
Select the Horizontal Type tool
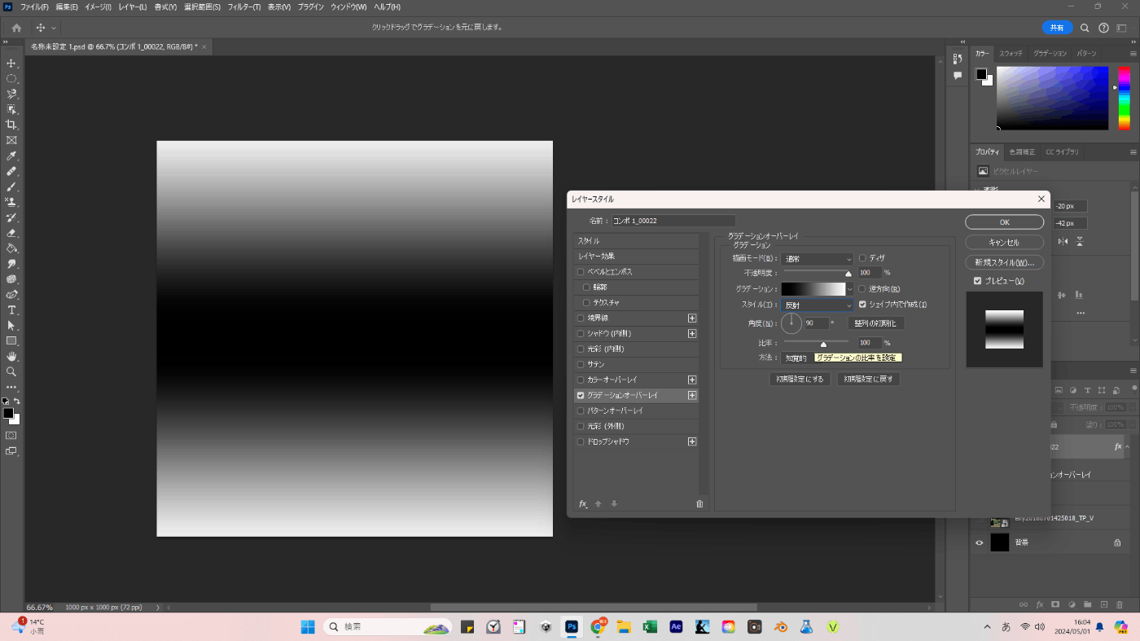11,310
